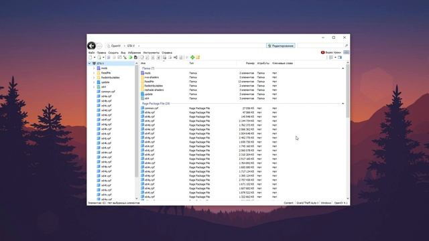Collapse the GTA V tree root
This screenshot has width=429, height=241.
tap(89, 64)
